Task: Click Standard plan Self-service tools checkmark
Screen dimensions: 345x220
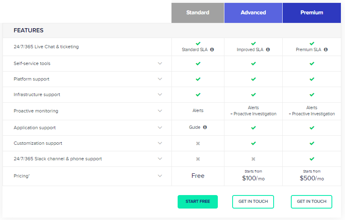Action: coord(198,64)
